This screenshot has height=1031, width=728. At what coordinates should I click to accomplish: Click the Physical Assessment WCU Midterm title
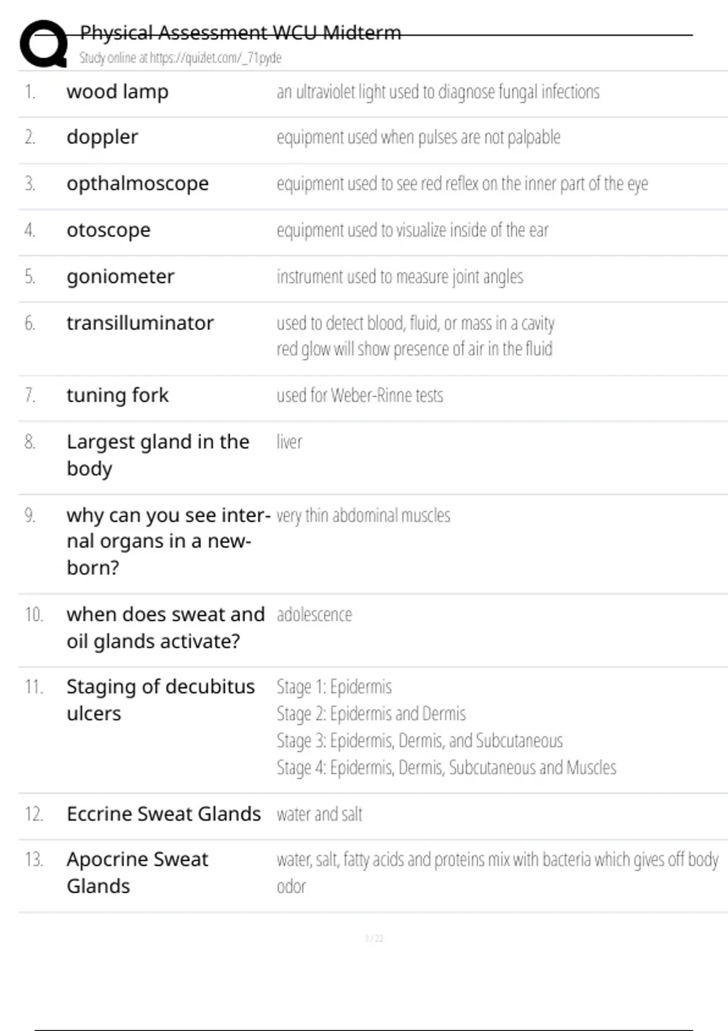(240, 33)
